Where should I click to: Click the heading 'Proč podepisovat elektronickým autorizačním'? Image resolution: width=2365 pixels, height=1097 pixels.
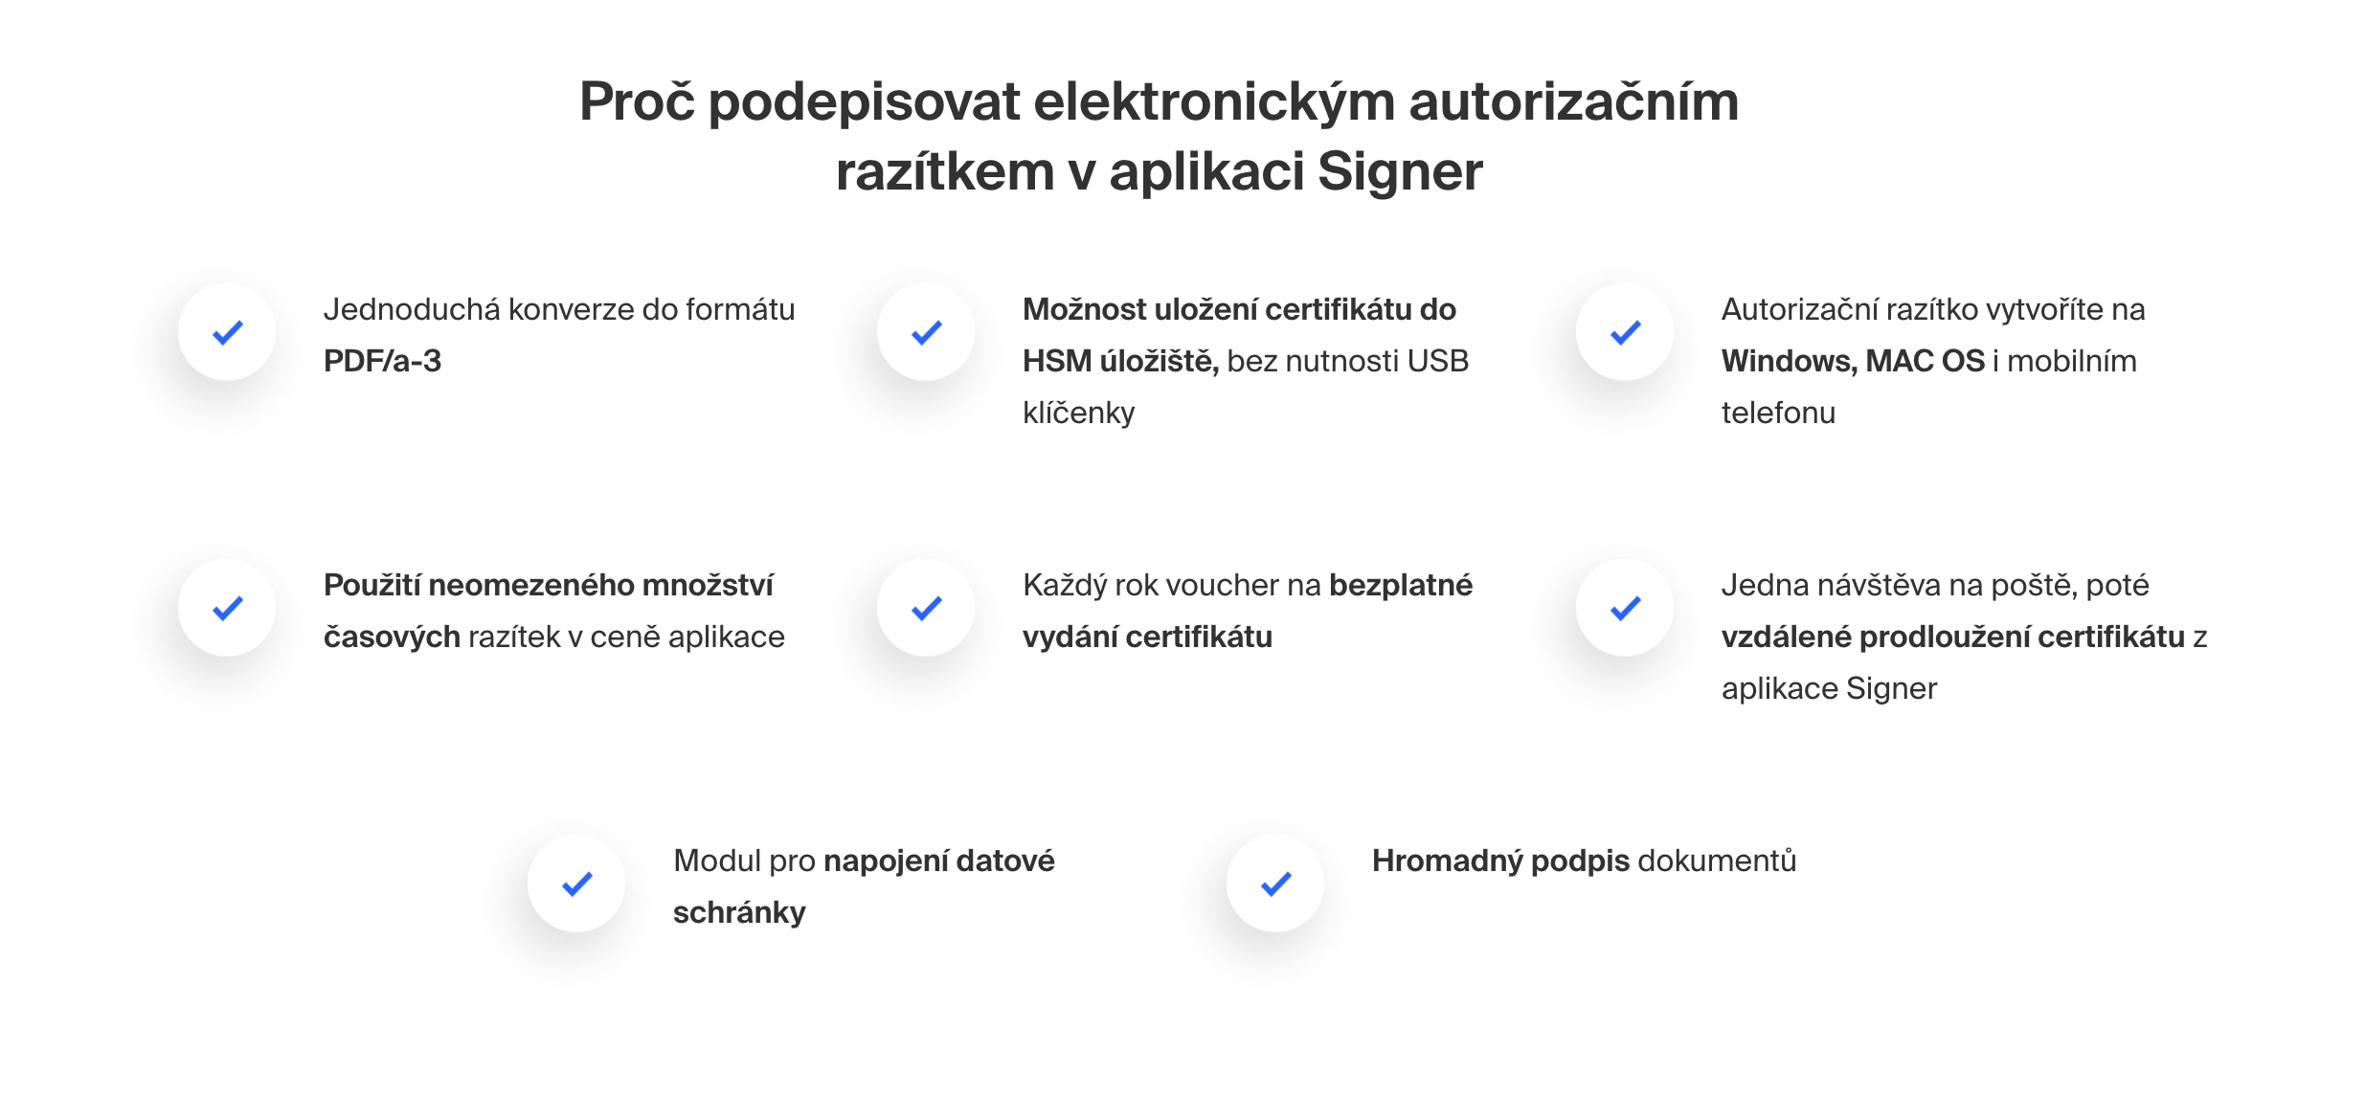click(x=1159, y=101)
